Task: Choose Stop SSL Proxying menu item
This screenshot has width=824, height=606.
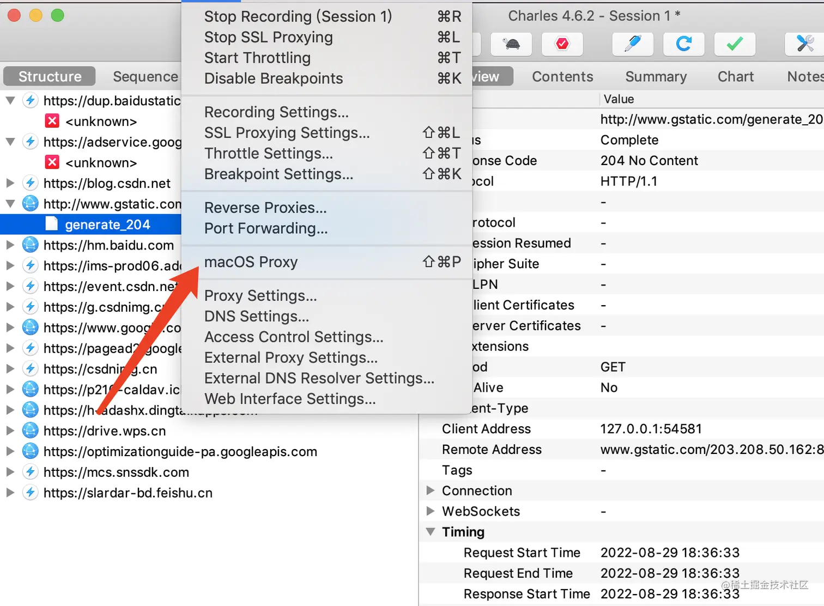Action: tap(327, 37)
